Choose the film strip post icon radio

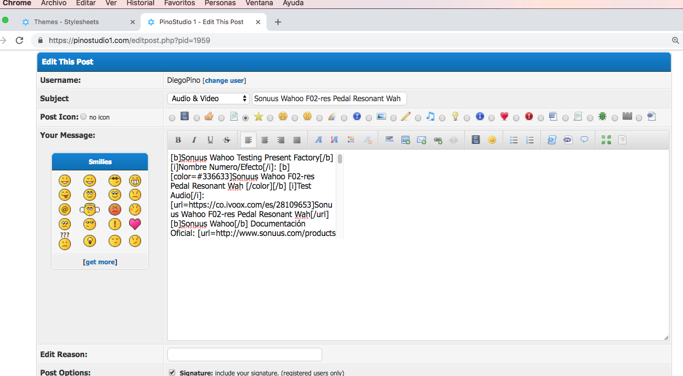point(172,118)
